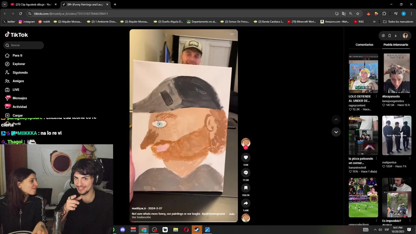Open options for the LOLO DEFIENDE video
Viewport: 416px width, 234px height.
coord(376,97)
